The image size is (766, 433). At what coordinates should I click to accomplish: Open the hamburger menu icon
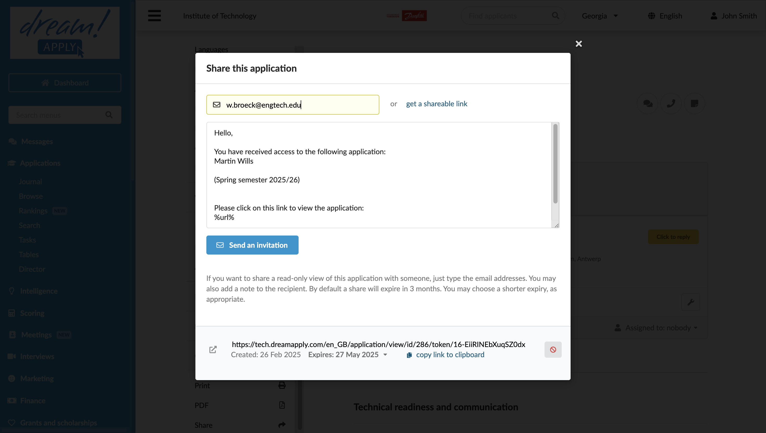(154, 16)
